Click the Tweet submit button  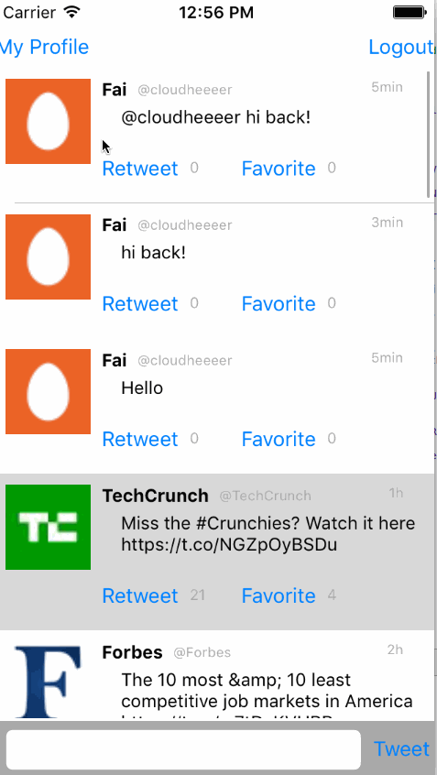pos(401,749)
